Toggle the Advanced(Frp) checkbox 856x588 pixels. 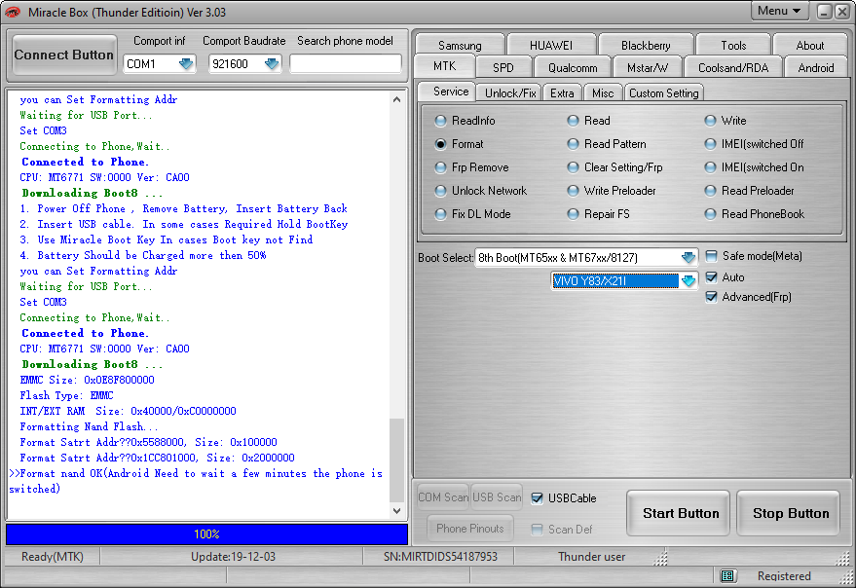pos(711,297)
